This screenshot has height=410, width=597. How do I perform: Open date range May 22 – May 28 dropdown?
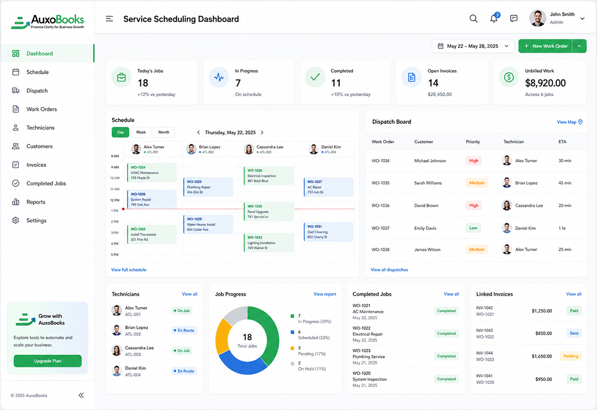[x=473, y=46]
